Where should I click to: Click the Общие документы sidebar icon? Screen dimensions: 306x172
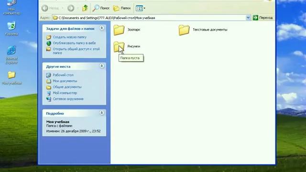point(49,87)
